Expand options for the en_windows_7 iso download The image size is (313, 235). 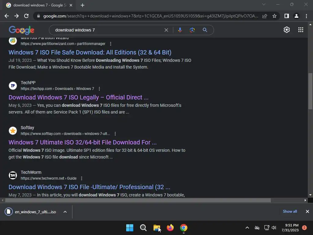pyautogui.click(x=65, y=212)
